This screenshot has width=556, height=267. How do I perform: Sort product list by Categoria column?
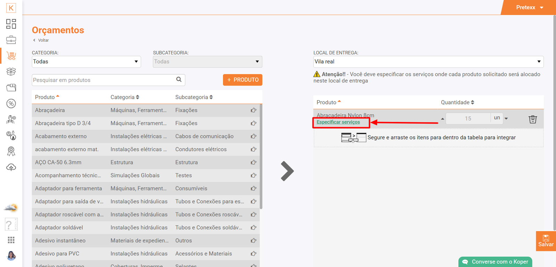click(x=124, y=97)
